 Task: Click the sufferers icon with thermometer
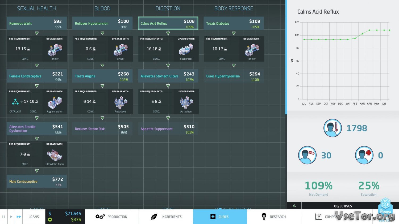coord(332,128)
